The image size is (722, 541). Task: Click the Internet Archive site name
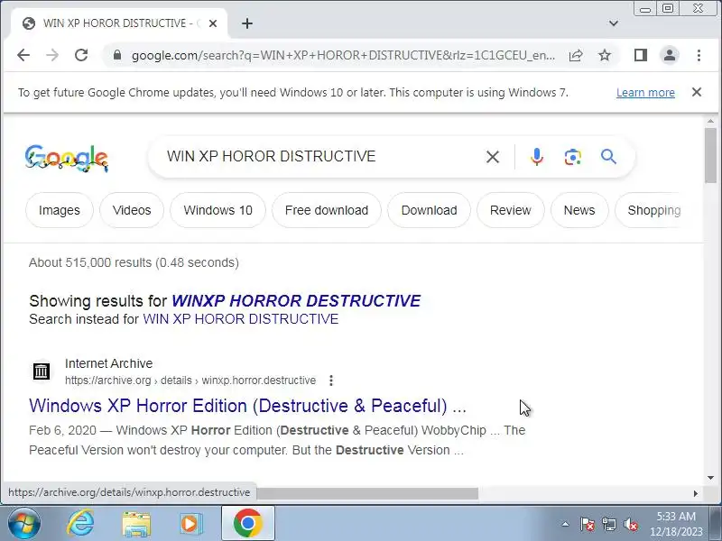pyautogui.click(x=108, y=363)
